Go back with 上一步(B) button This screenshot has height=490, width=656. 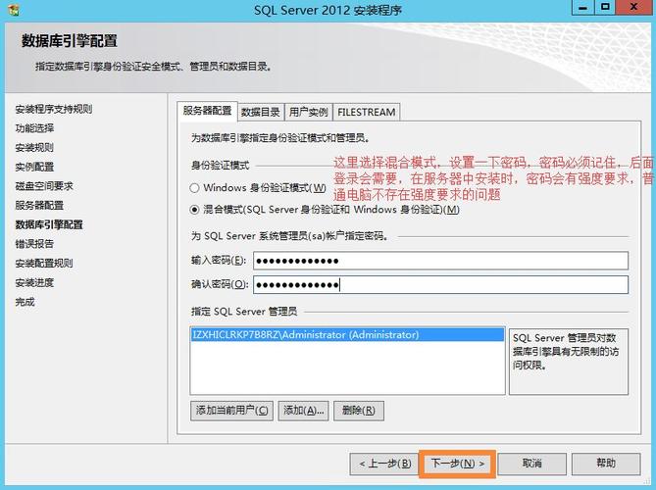384,464
